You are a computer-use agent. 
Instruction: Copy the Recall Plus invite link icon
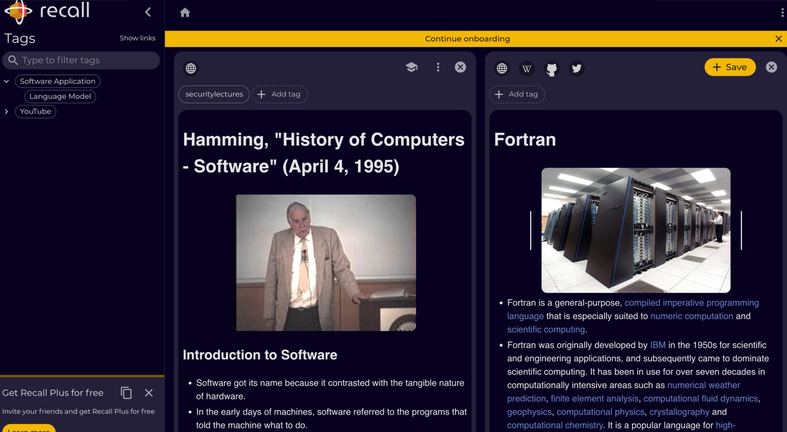click(x=126, y=393)
